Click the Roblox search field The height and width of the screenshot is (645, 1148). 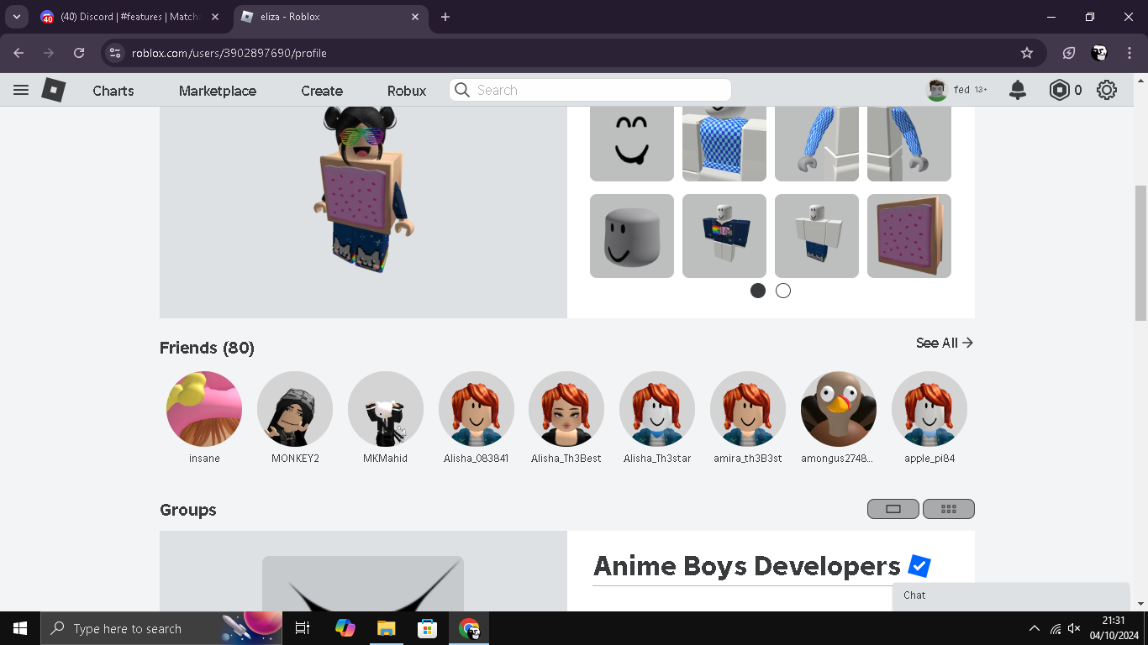[590, 90]
